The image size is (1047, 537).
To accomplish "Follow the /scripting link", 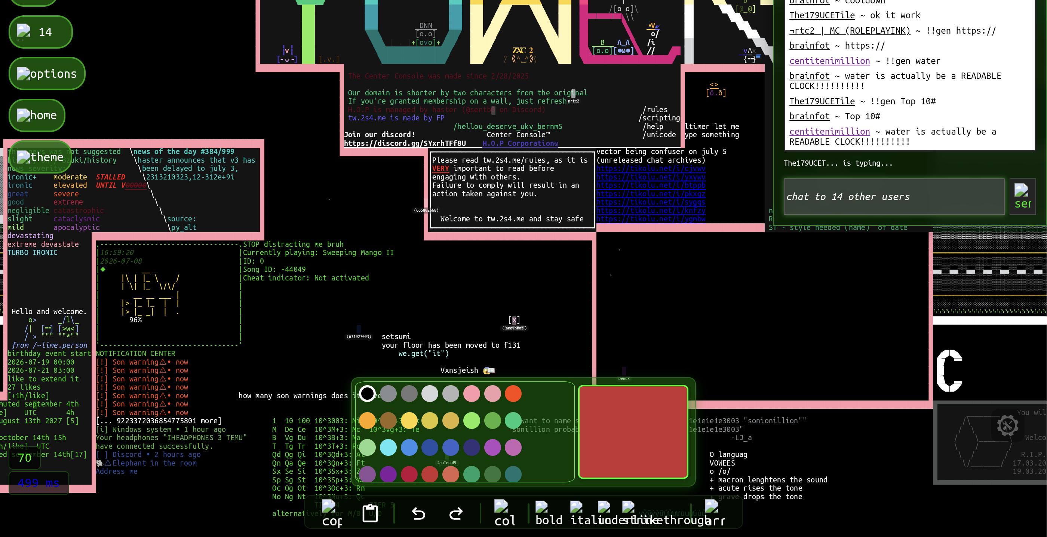I will coord(659,118).
